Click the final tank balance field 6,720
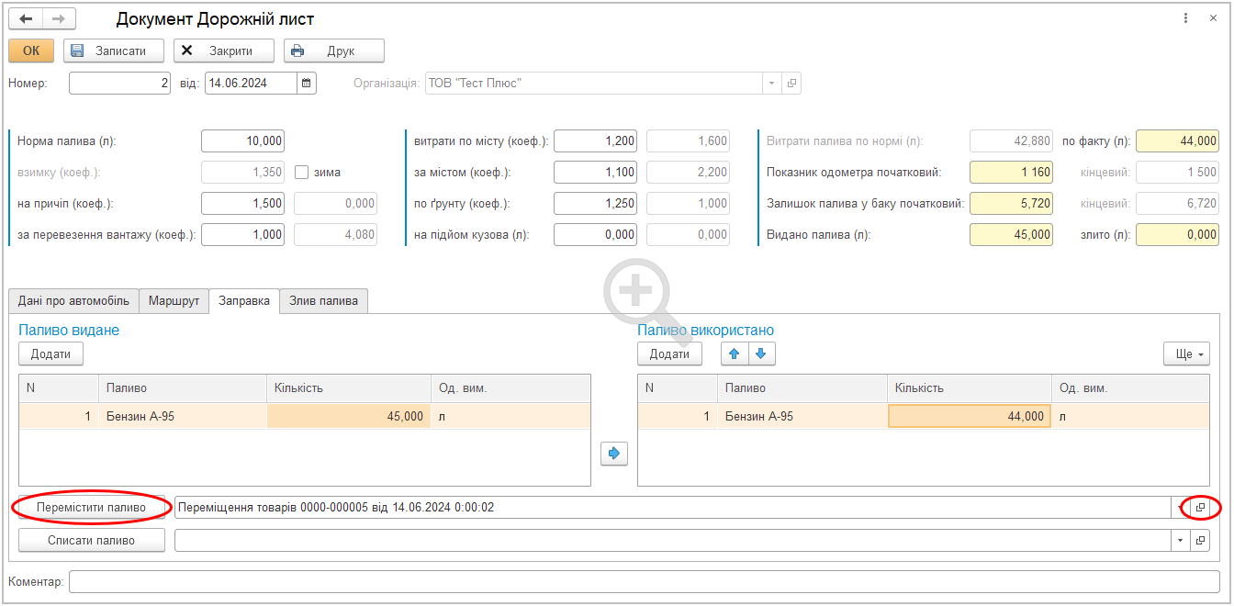This screenshot has height=606, width=1234. tap(1177, 203)
